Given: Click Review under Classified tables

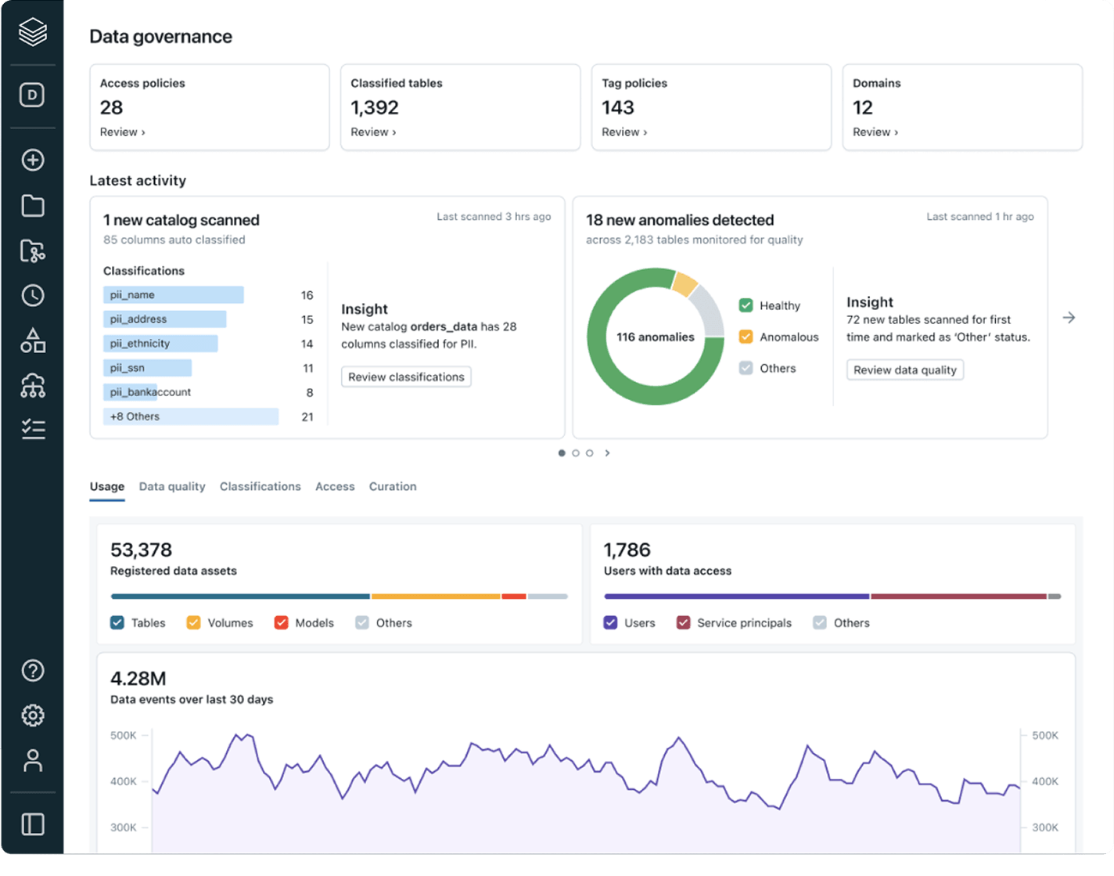Looking at the screenshot, I should coord(373,132).
